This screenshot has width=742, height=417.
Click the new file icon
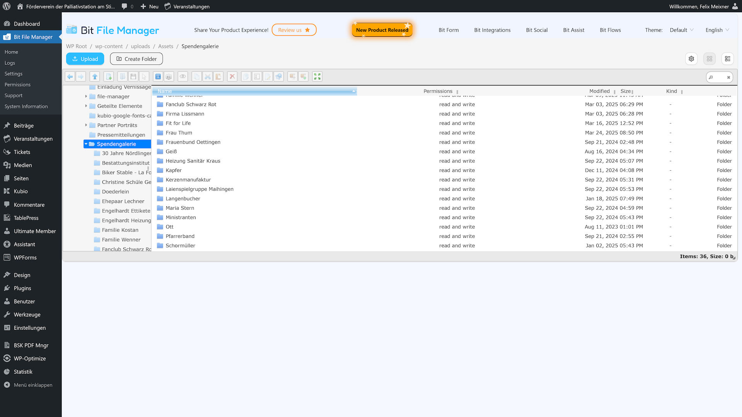click(109, 76)
